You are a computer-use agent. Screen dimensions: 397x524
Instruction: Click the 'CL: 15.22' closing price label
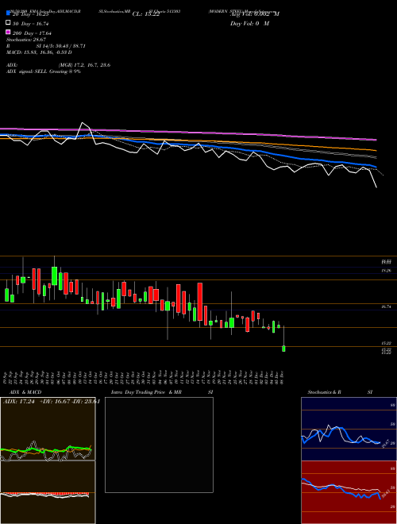click(146, 14)
